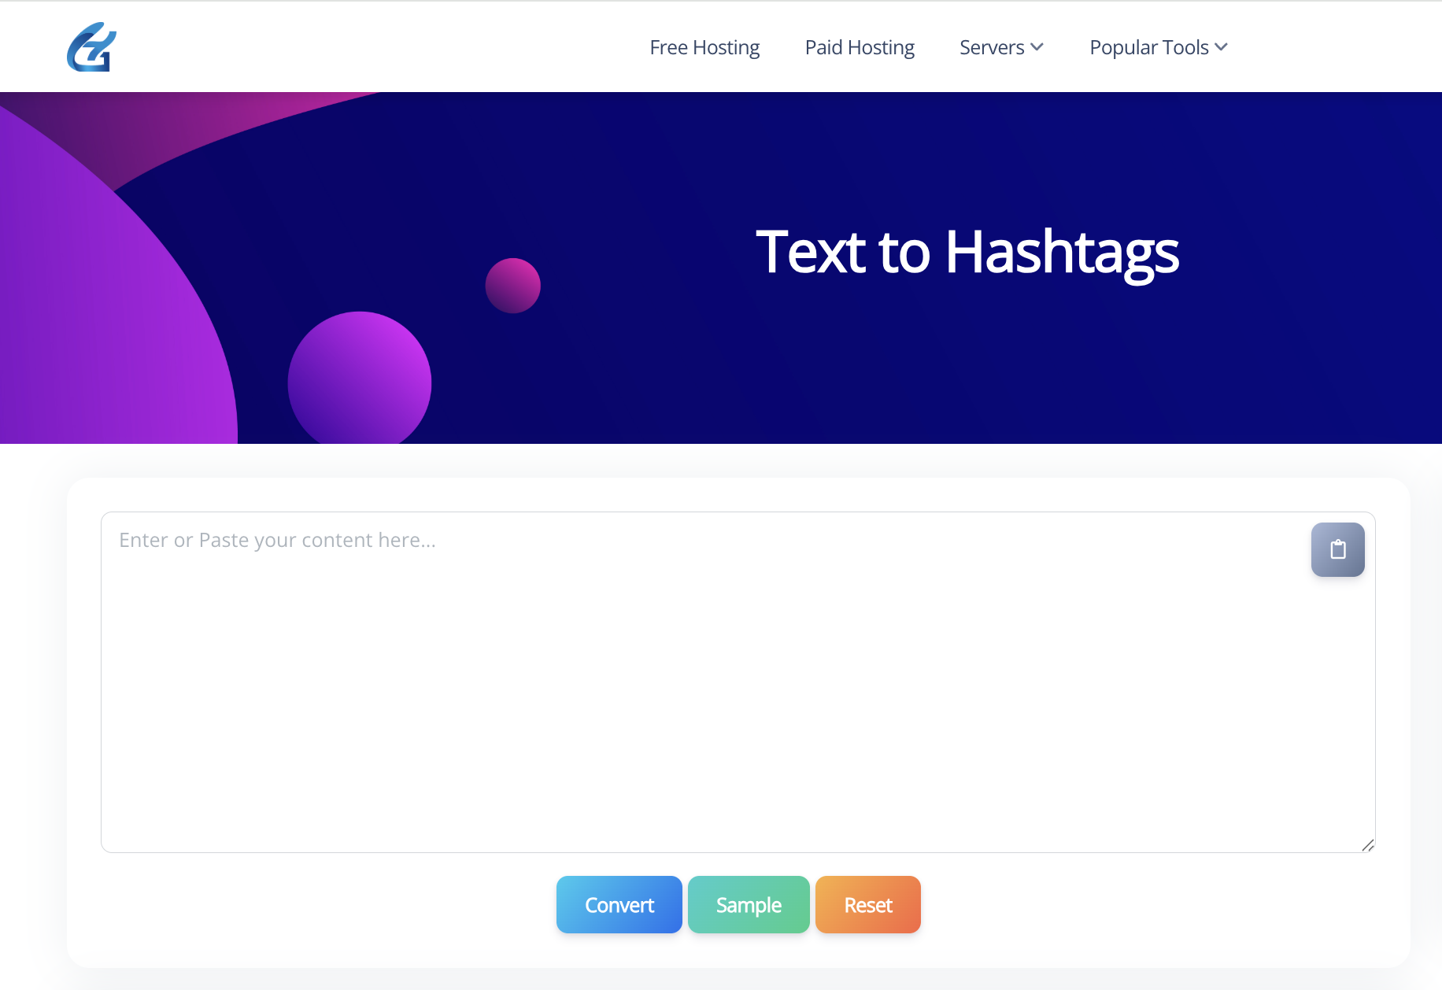1442x990 pixels.
Task: Click the small pink sphere in banner
Action: [x=512, y=286]
